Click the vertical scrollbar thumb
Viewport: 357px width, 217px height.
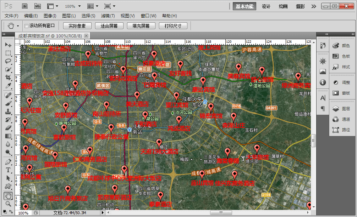click(313, 141)
